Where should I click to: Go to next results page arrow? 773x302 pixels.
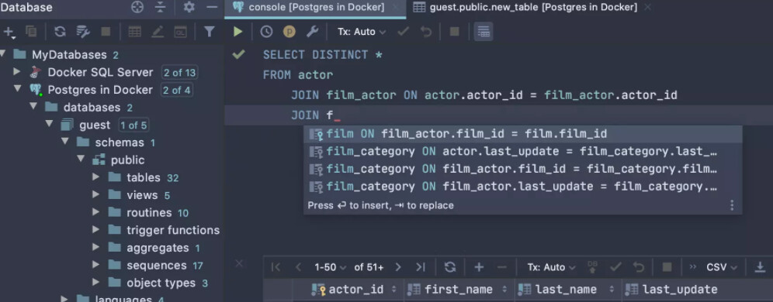398,267
